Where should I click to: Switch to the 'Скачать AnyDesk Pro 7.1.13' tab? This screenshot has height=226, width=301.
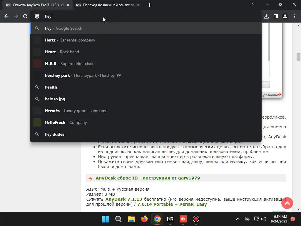point(37,5)
